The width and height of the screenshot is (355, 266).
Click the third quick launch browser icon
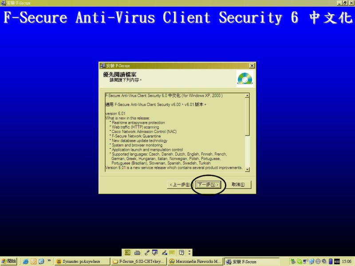(x=41, y=262)
